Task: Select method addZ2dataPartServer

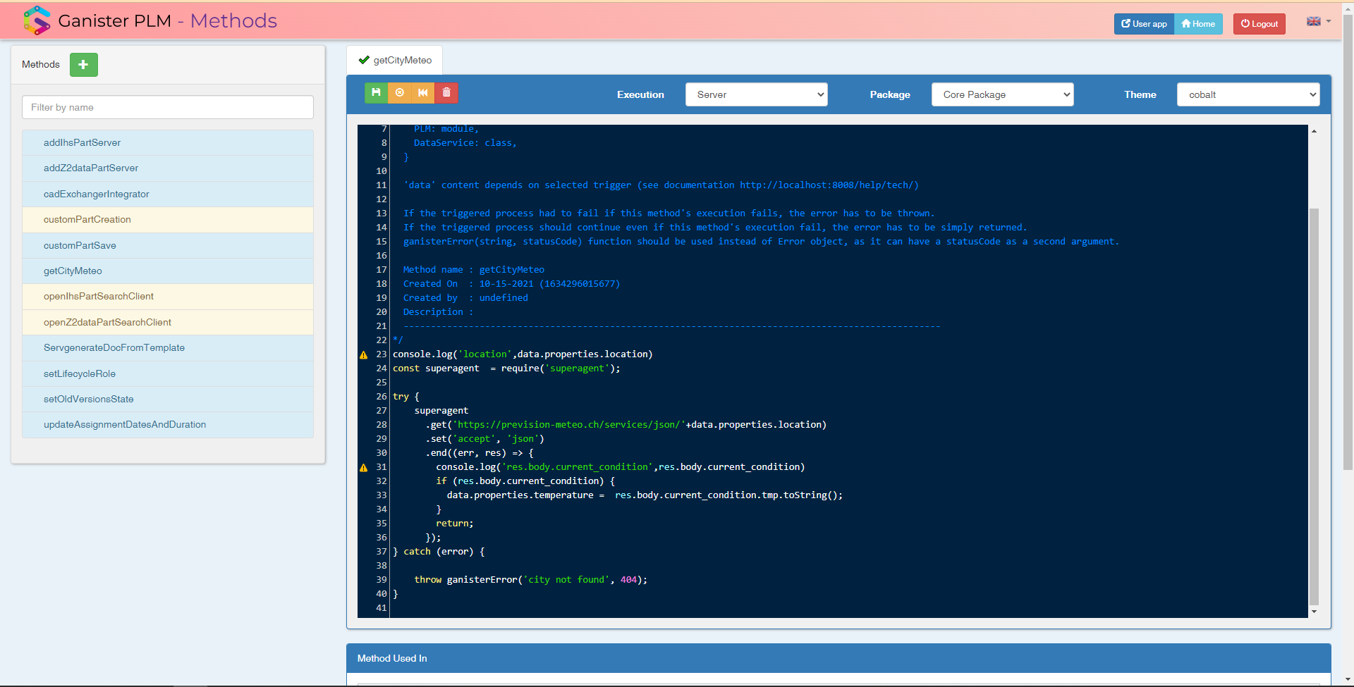Action: [x=168, y=168]
